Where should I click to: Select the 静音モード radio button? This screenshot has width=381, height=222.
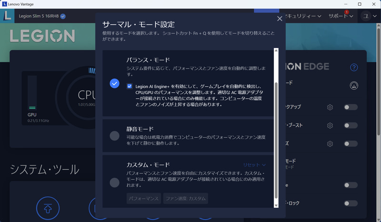click(x=114, y=136)
